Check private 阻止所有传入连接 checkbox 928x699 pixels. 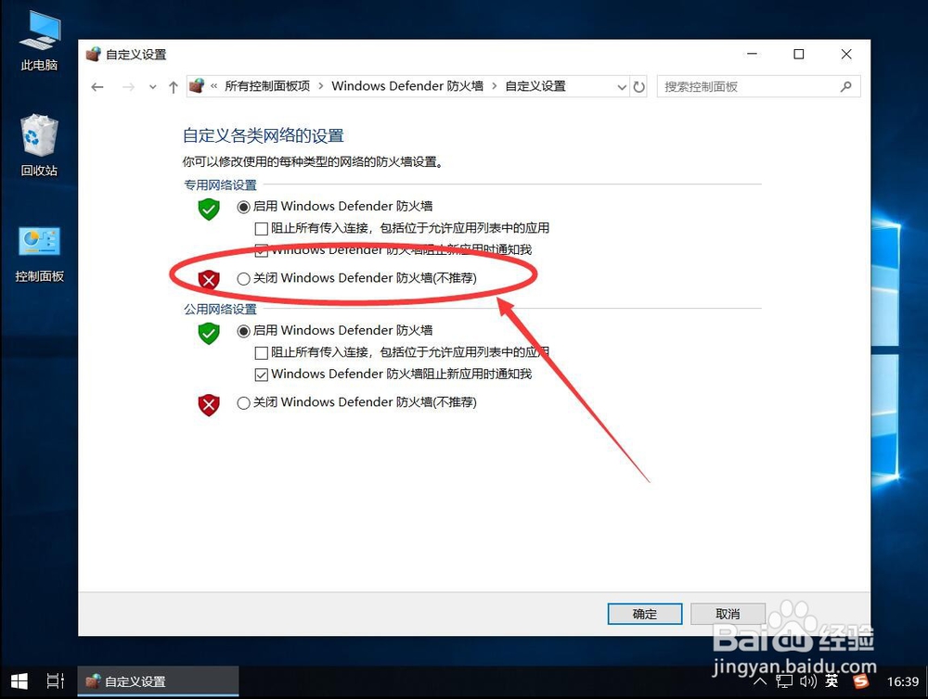tap(261, 229)
